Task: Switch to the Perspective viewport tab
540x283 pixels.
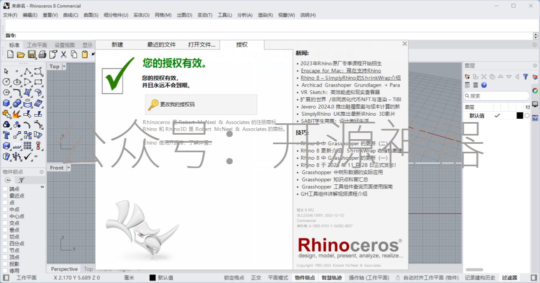Action: point(64,269)
